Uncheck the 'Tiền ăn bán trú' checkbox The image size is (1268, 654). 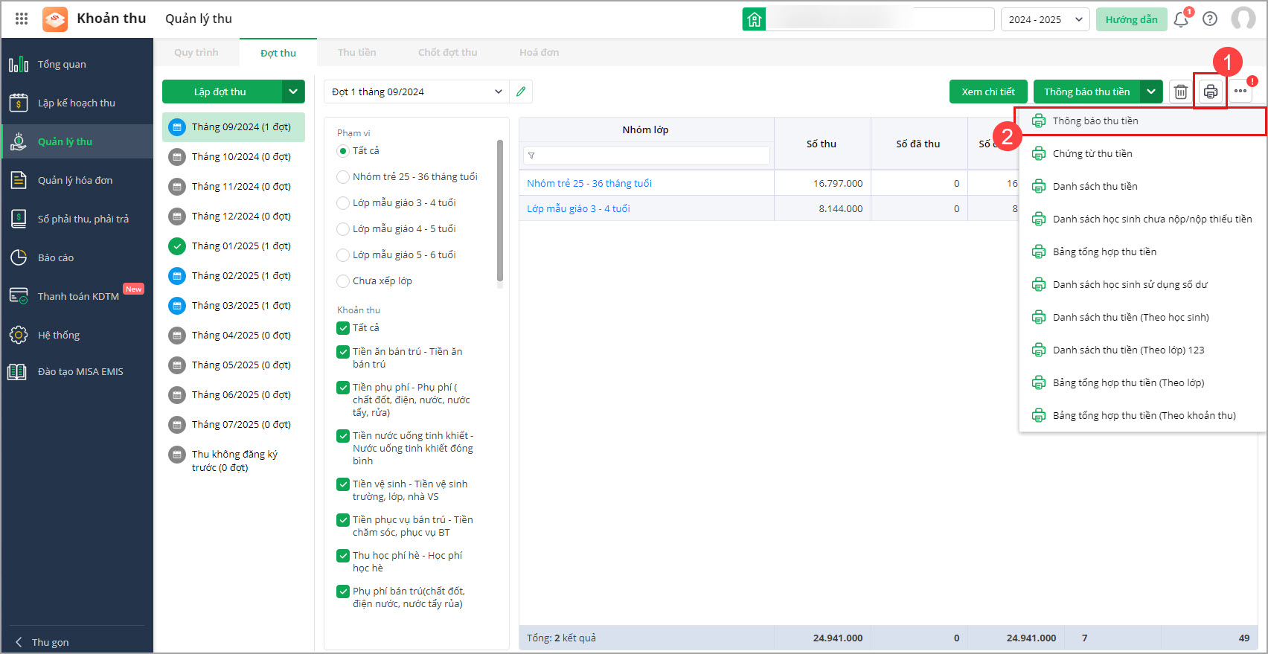[343, 352]
